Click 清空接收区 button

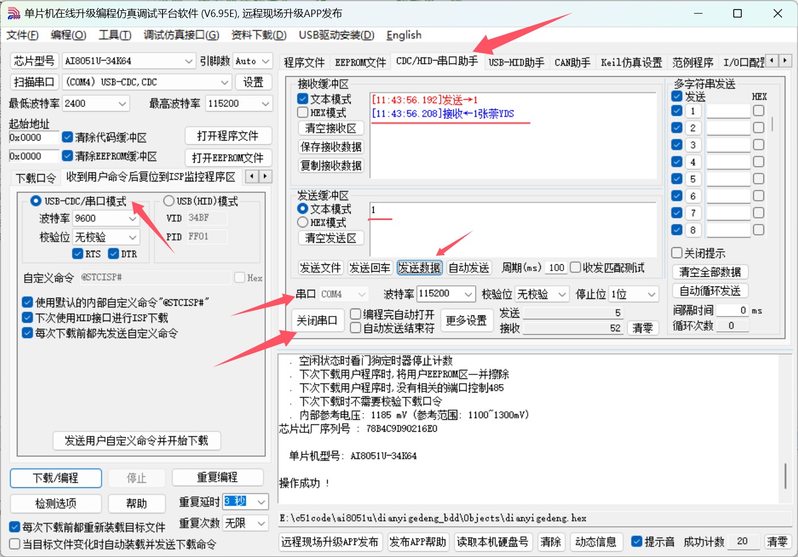(331, 128)
